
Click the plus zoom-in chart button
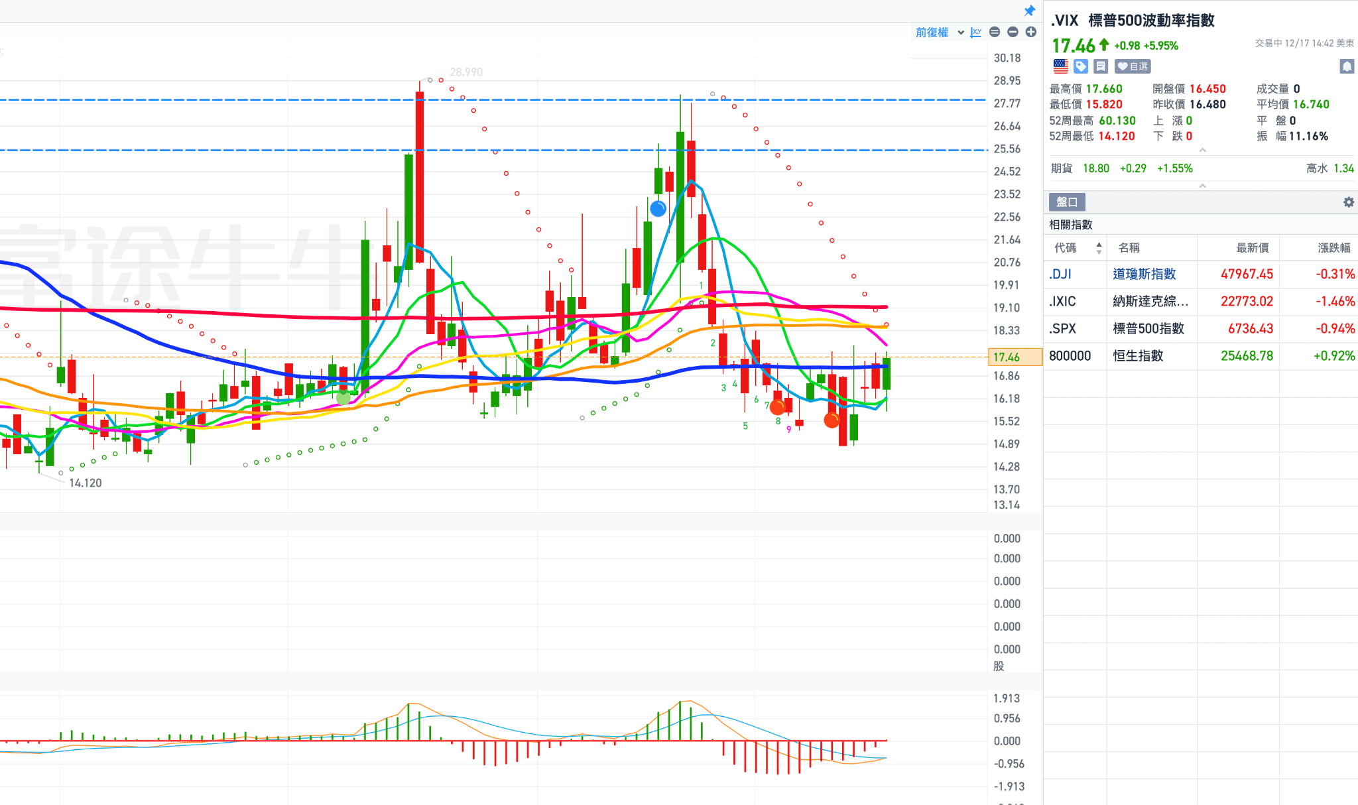pyautogui.click(x=1030, y=32)
